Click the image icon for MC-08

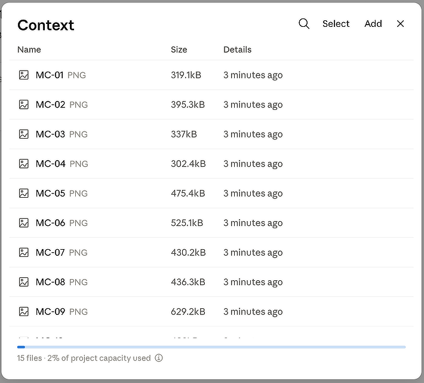(24, 282)
